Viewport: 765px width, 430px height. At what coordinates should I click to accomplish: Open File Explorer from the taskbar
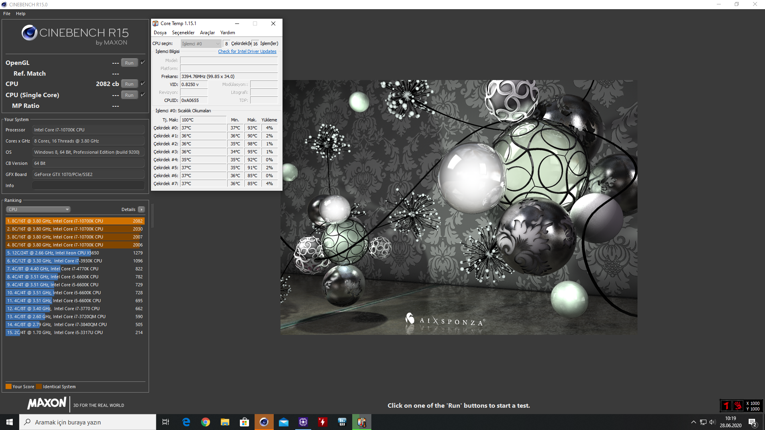point(225,422)
